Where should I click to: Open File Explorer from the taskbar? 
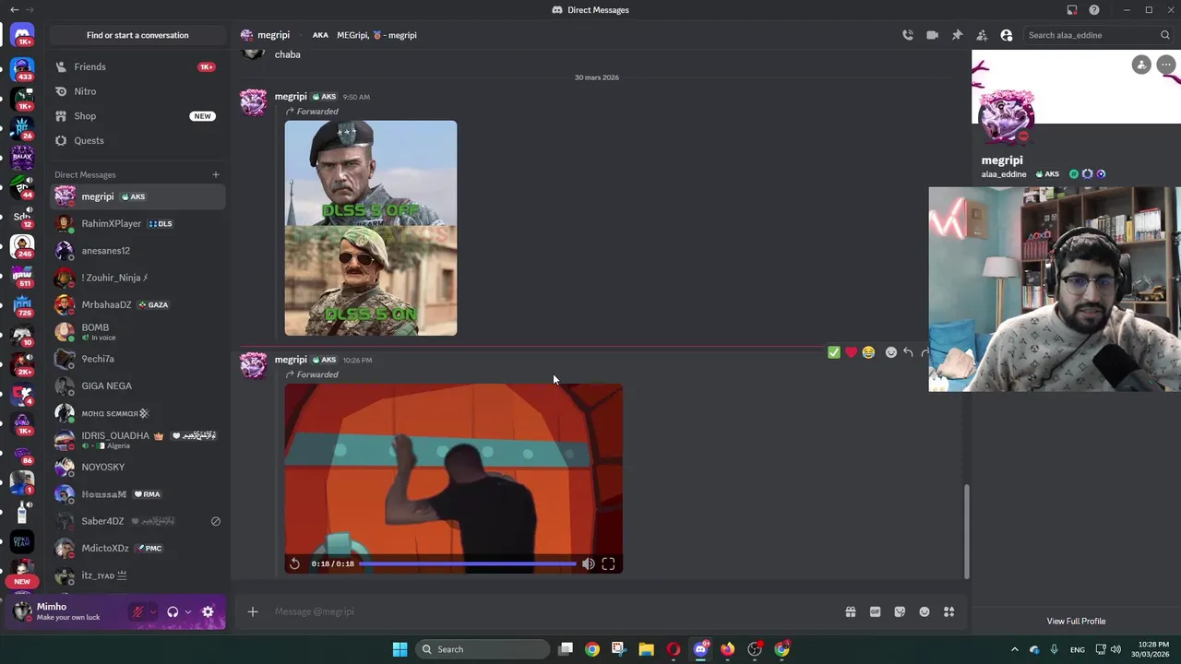tap(646, 649)
